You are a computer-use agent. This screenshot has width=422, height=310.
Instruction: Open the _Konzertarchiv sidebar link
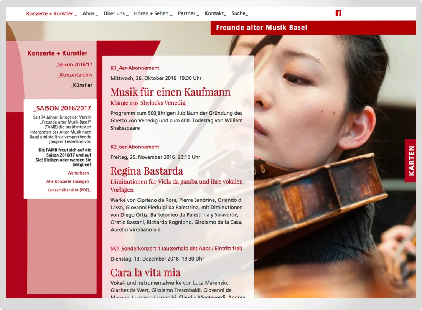pyautogui.click(x=74, y=75)
